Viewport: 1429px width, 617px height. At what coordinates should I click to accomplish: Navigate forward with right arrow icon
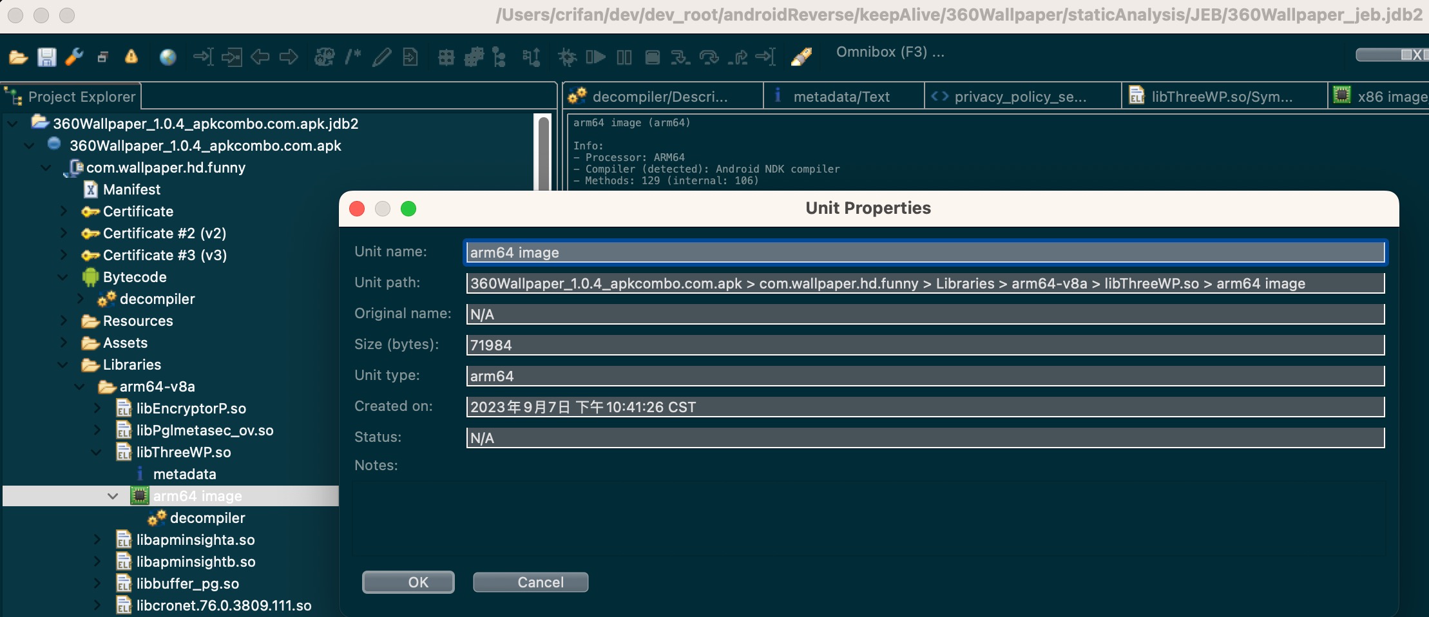(288, 57)
